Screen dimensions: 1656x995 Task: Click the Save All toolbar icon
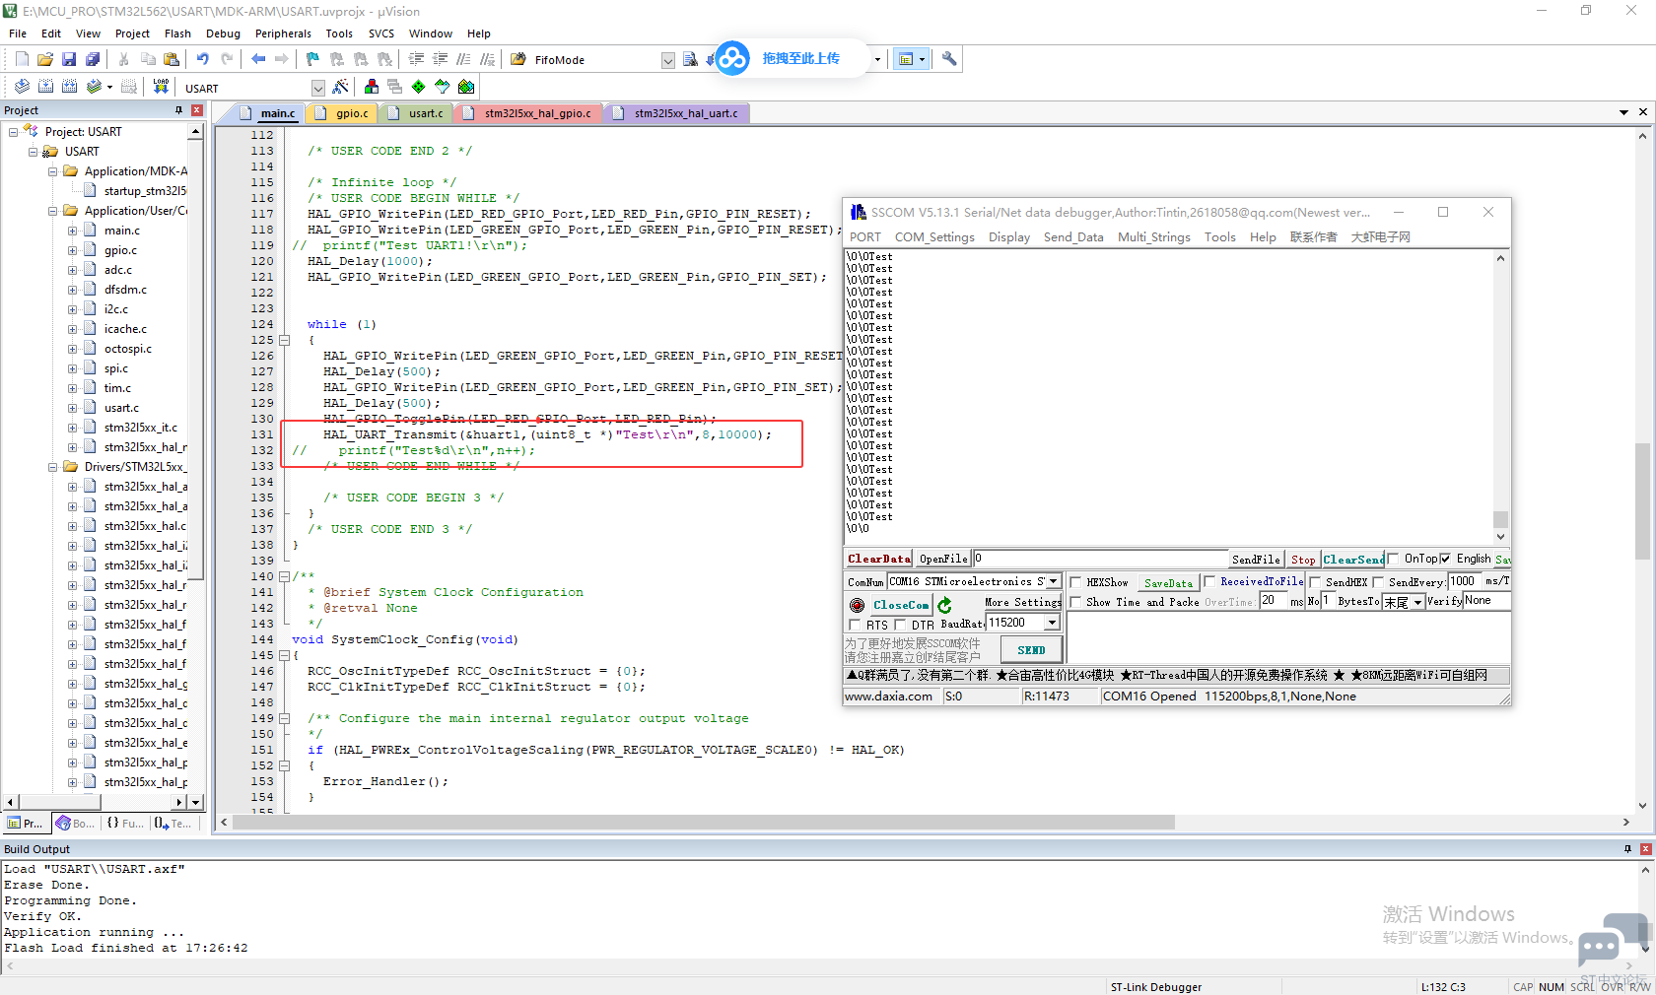pyautogui.click(x=93, y=59)
